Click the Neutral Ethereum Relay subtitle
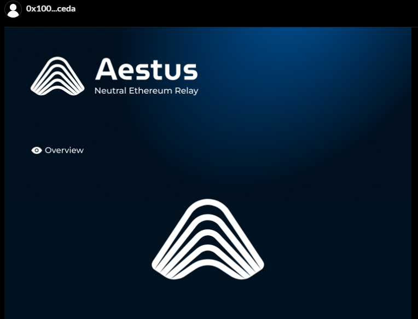Viewport: 418px width, 319px height. (146, 91)
